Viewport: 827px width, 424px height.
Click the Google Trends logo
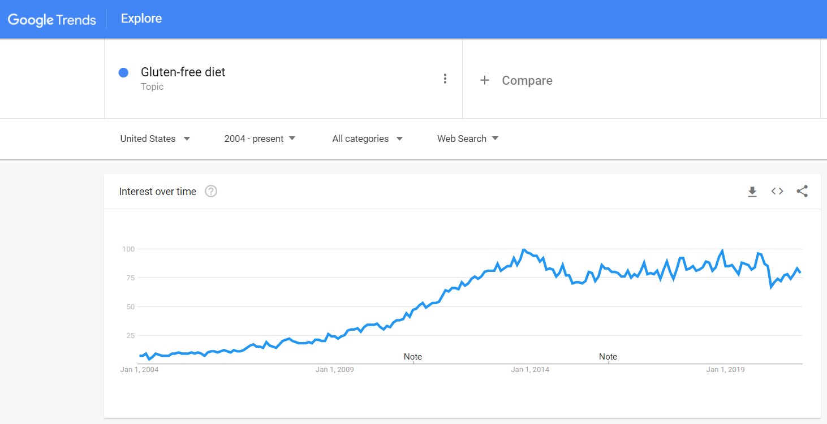point(52,19)
